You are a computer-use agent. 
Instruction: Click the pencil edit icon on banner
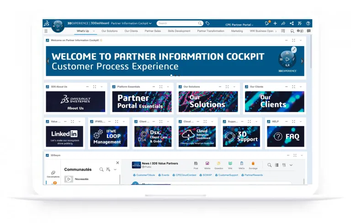tap(294, 49)
